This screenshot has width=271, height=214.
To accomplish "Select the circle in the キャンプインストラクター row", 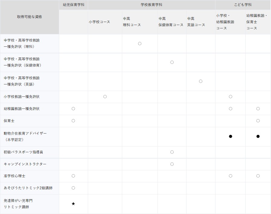I will [x=172, y=164].
